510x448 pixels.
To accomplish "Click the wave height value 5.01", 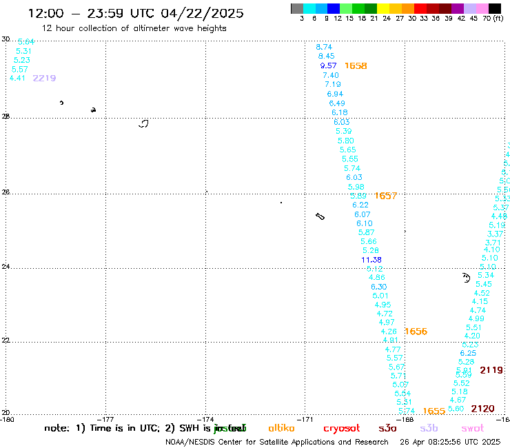I will coord(380,296).
